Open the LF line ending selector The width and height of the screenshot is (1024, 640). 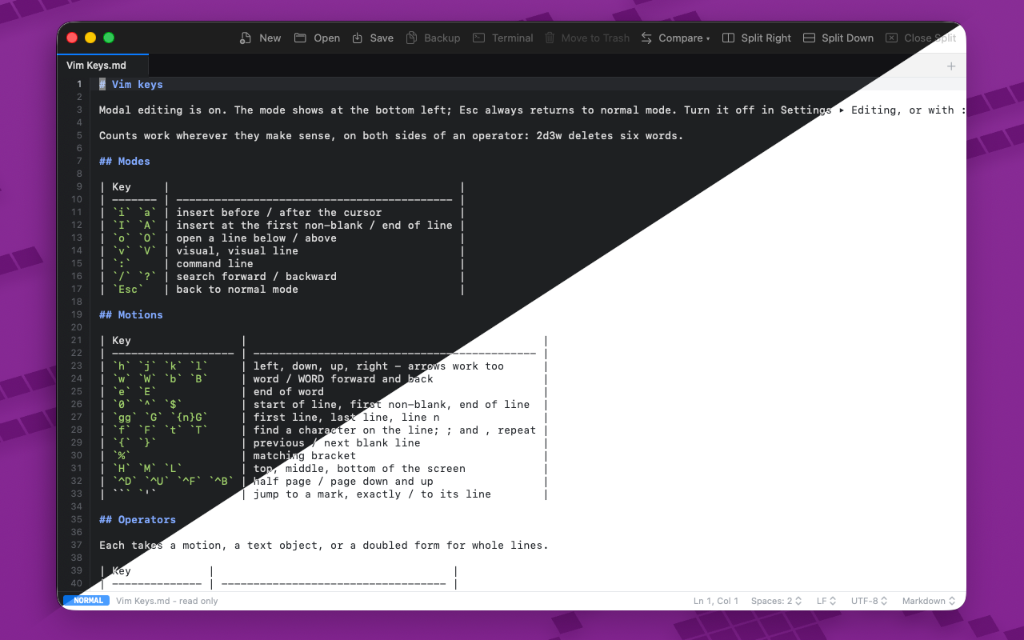tap(826, 601)
